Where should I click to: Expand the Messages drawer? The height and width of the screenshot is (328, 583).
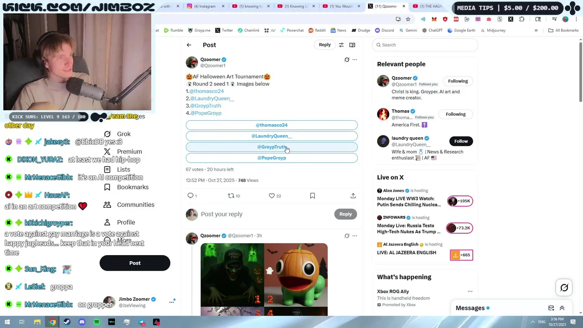click(x=562, y=308)
